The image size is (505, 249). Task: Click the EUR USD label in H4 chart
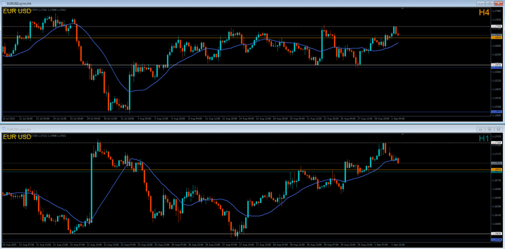pos(17,11)
